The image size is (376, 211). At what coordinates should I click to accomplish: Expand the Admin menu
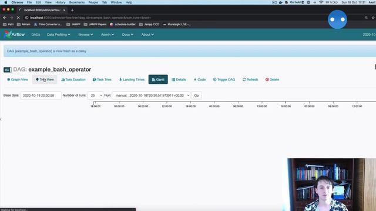pos(107,35)
